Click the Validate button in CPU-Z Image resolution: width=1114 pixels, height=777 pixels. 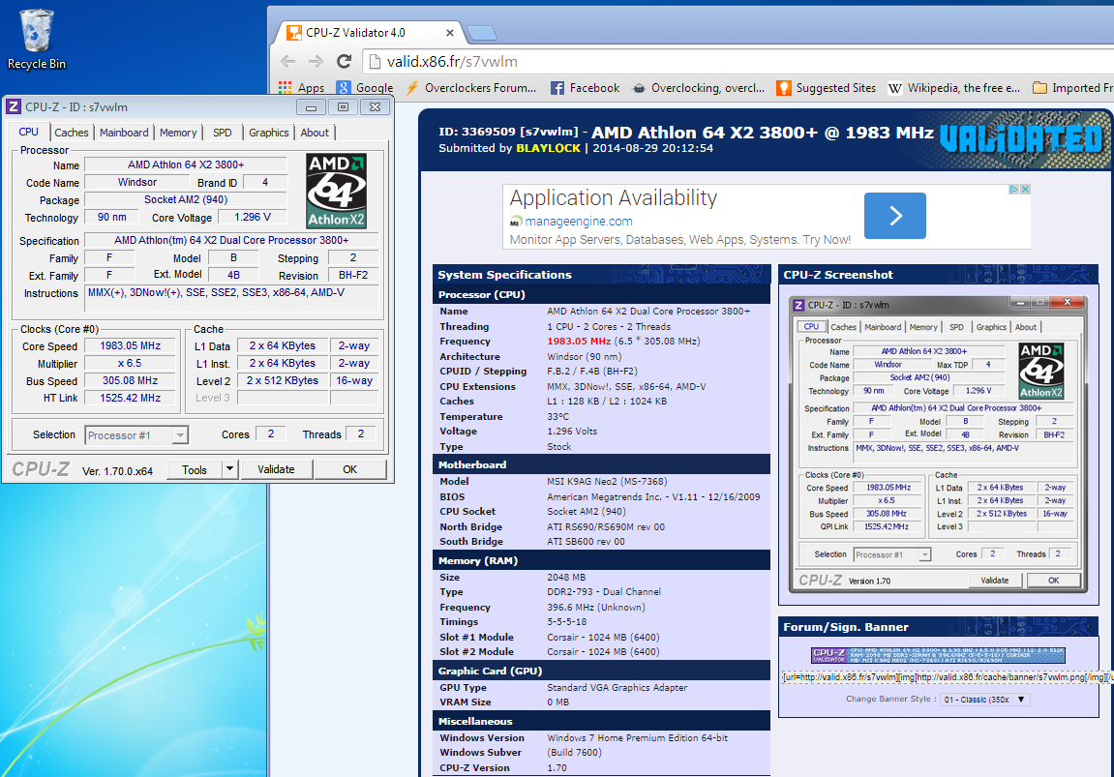(x=276, y=469)
